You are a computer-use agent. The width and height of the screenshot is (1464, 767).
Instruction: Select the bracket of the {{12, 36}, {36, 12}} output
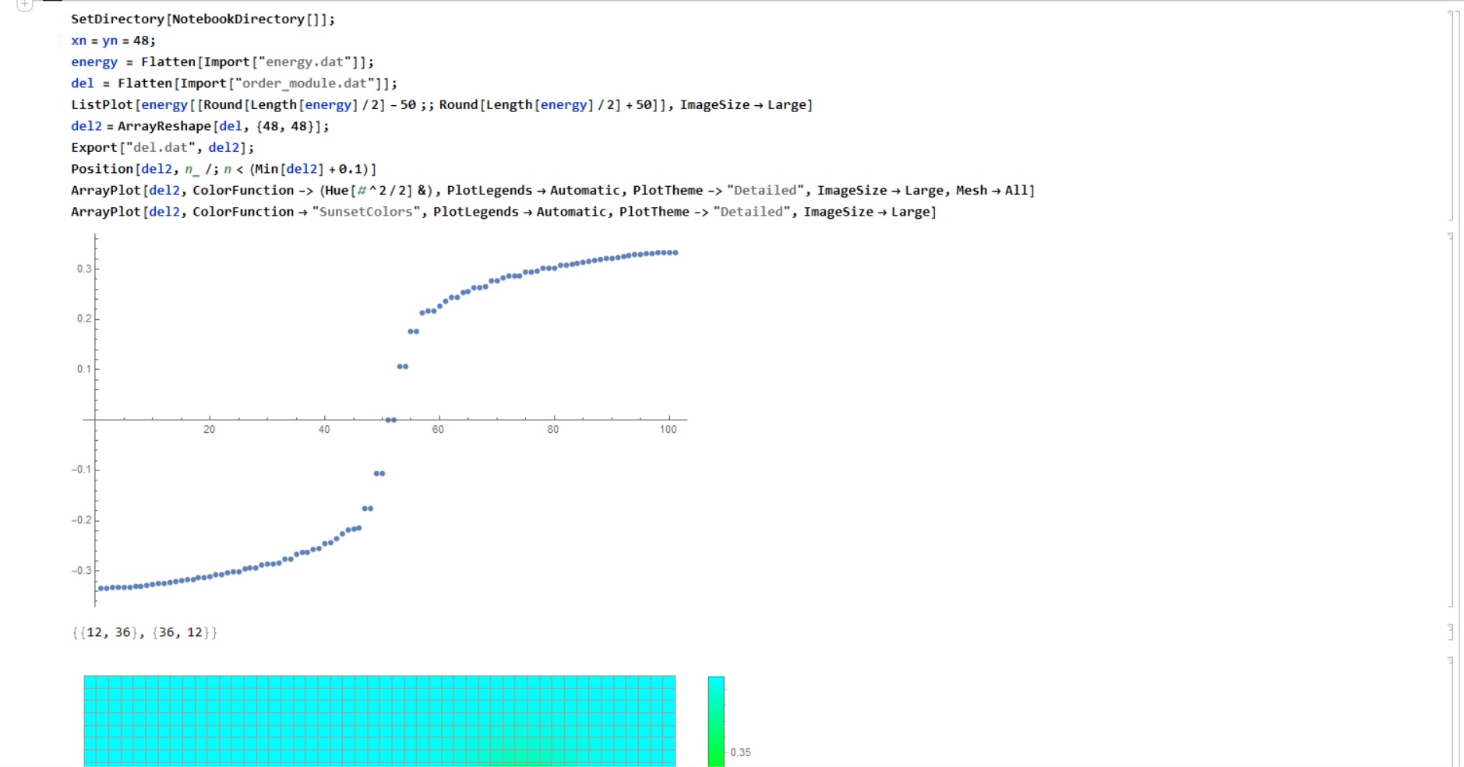point(1452,632)
